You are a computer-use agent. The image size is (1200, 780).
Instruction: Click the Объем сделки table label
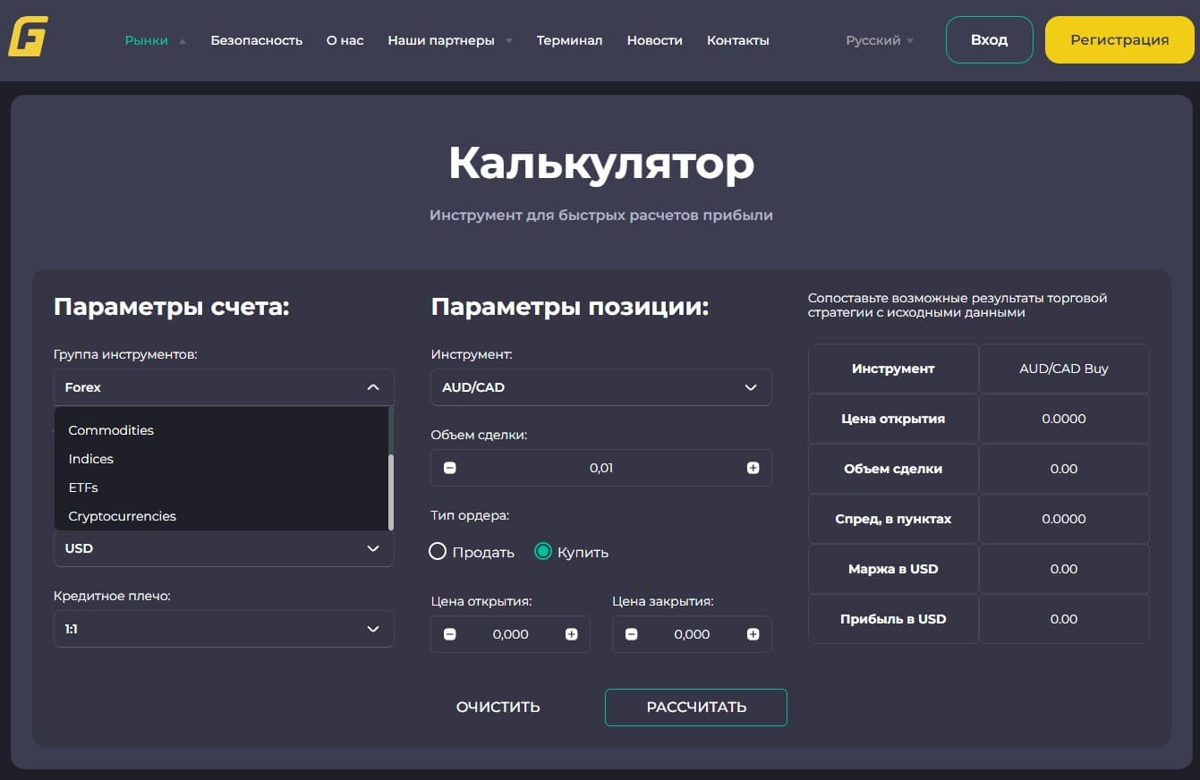click(893, 469)
